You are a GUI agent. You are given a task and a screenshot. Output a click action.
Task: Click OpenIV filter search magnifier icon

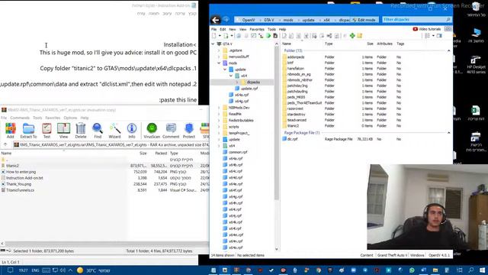point(448,20)
